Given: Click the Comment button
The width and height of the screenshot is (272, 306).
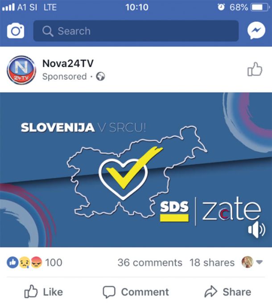Looking at the screenshot, I should pos(136,292).
